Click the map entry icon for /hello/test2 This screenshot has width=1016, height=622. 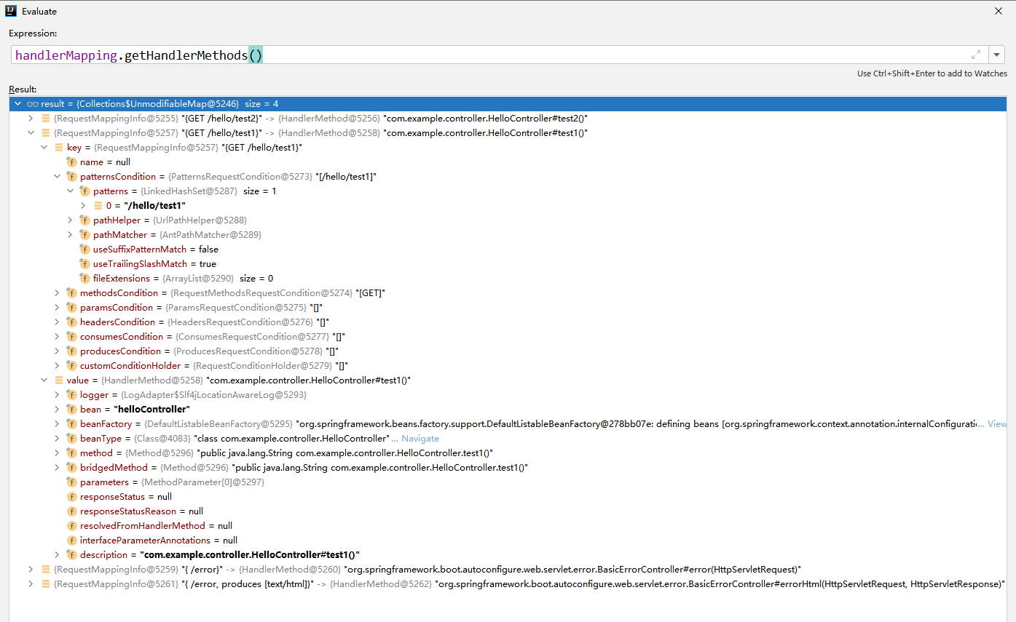click(46, 119)
